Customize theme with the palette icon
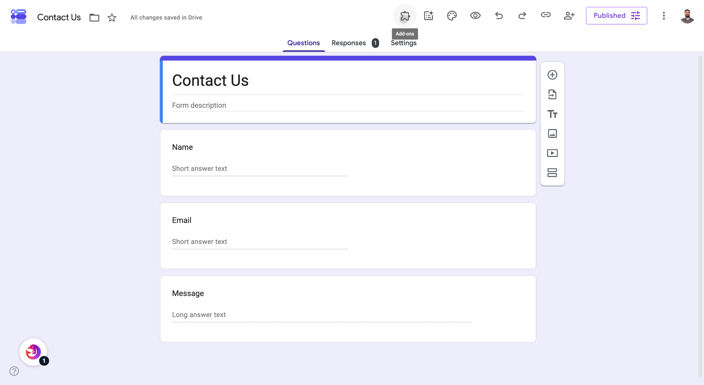This screenshot has width=704, height=385. [x=452, y=16]
